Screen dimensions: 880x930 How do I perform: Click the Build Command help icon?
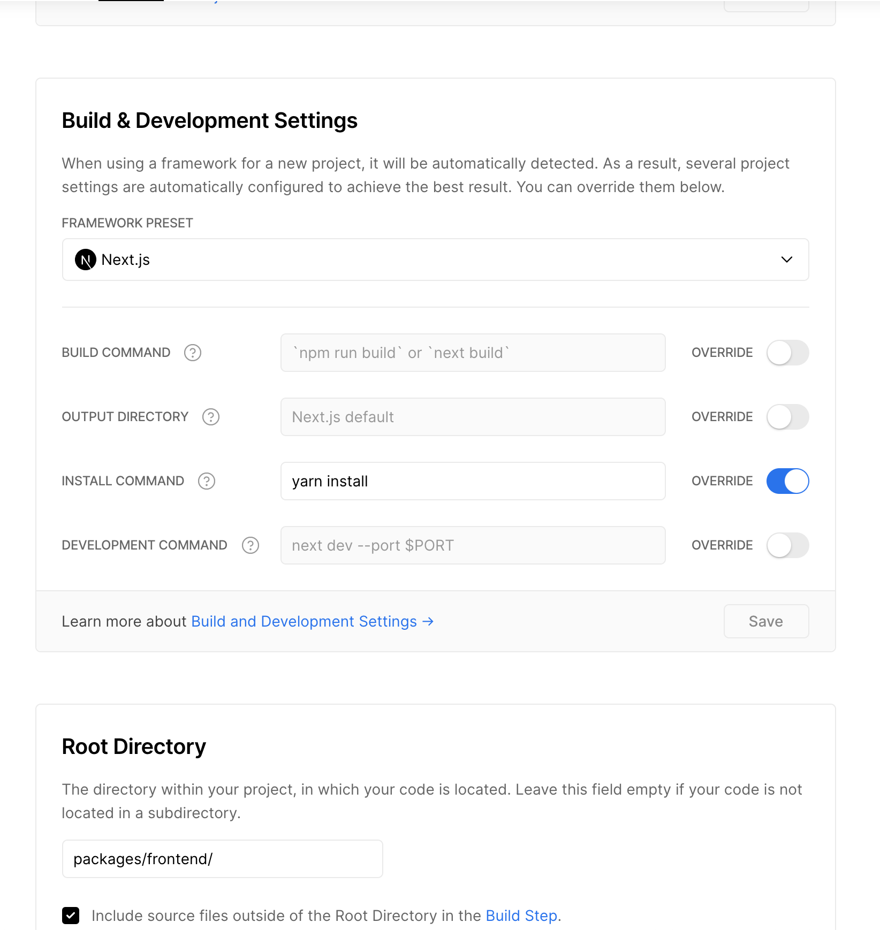click(193, 353)
